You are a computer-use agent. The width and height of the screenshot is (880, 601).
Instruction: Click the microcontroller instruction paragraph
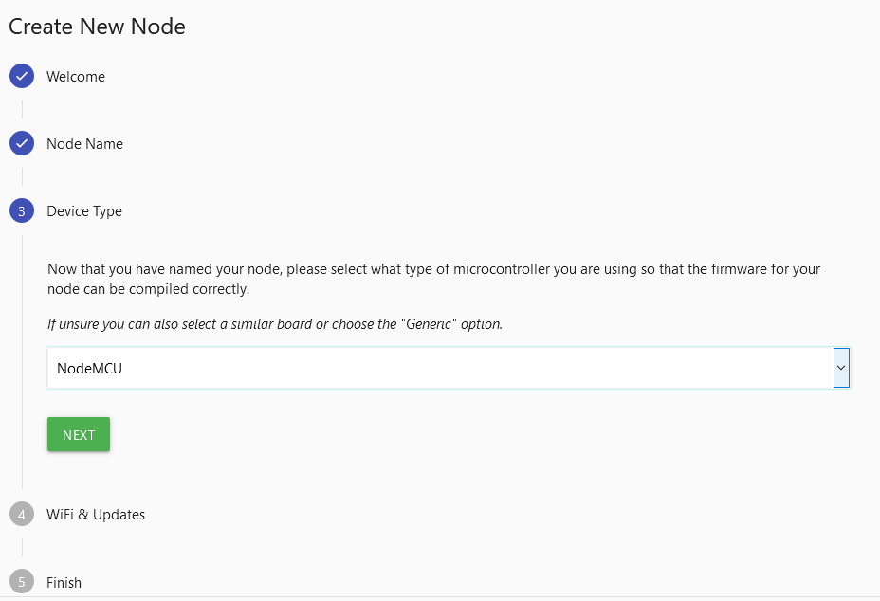point(433,279)
